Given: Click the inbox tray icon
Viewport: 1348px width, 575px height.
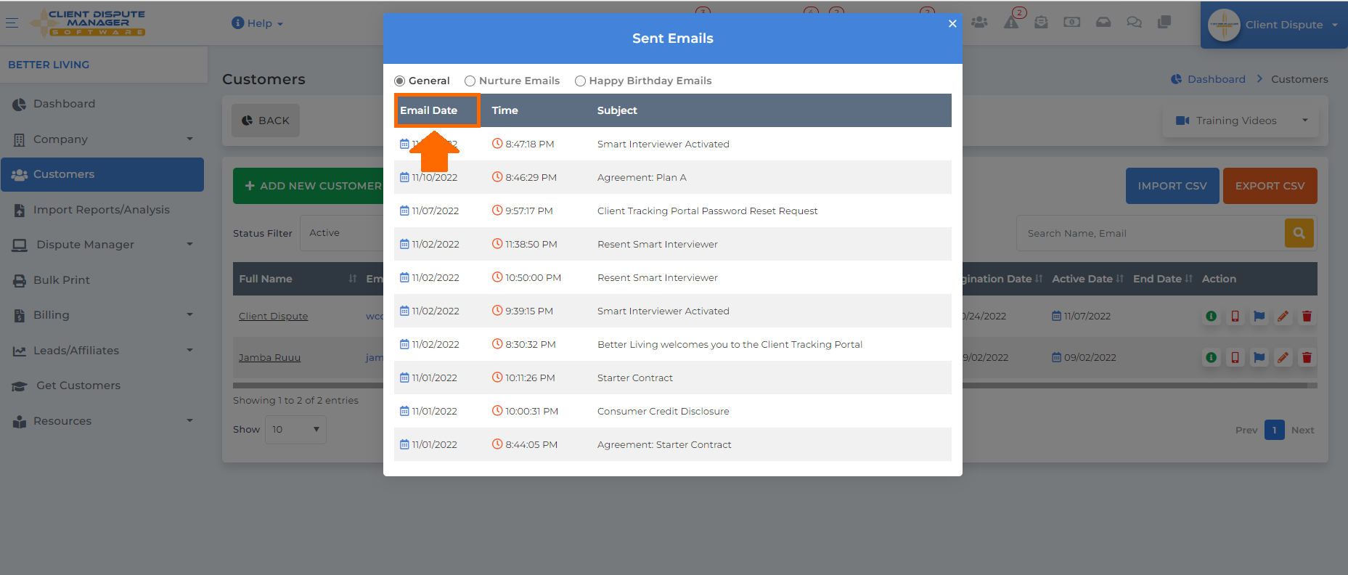Looking at the screenshot, I should pyautogui.click(x=1103, y=23).
